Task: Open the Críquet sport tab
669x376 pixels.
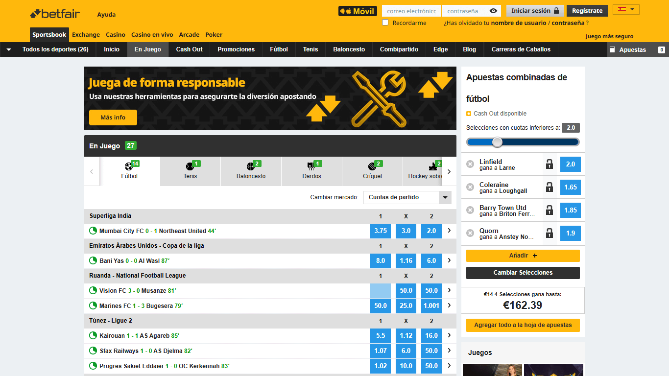Action: pyautogui.click(x=373, y=171)
